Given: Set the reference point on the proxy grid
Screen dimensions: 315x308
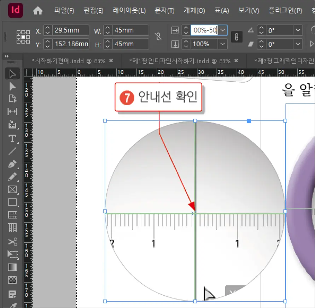Looking at the screenshot, I should click(x=23, y=37).
